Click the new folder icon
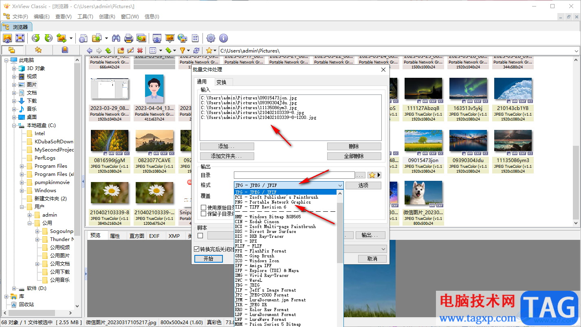The height and width of the screenshot is (327, 581). click(x=121, y=50)
